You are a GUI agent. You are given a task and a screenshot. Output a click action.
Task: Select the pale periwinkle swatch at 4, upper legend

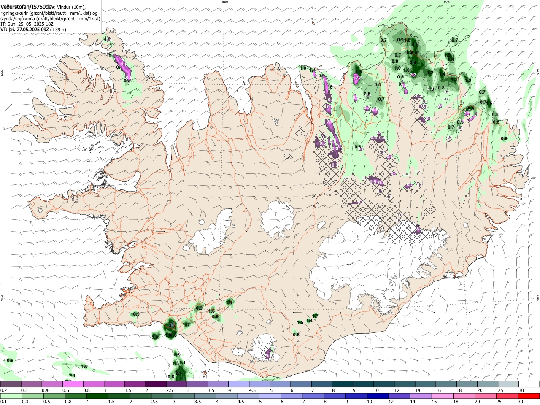pyautogui.click(x=239, y=384)
